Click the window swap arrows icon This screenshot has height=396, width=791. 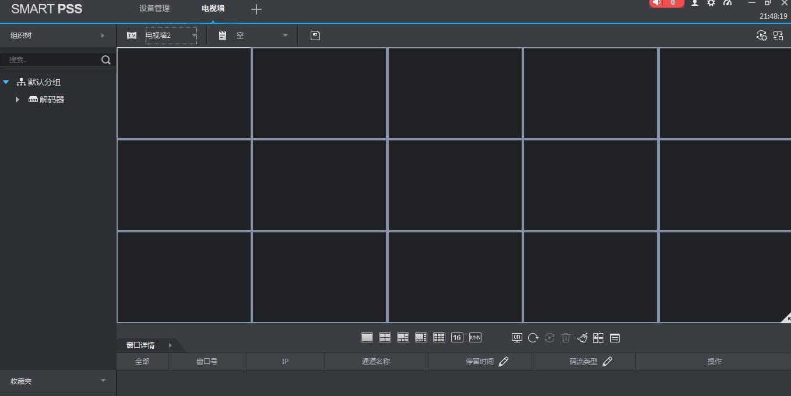614,338
